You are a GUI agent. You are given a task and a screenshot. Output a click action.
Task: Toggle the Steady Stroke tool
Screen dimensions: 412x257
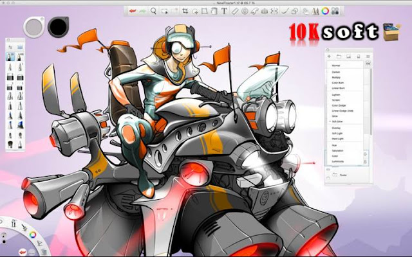[x=285, y=11]
